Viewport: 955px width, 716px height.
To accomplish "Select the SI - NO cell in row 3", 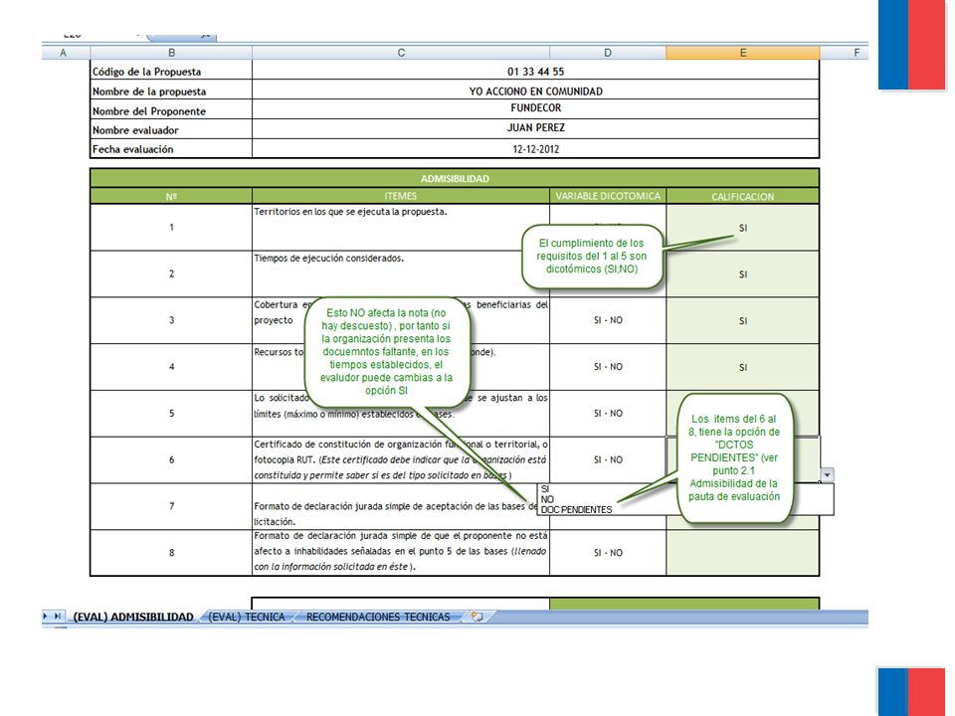I will click(x=608, y=320).
